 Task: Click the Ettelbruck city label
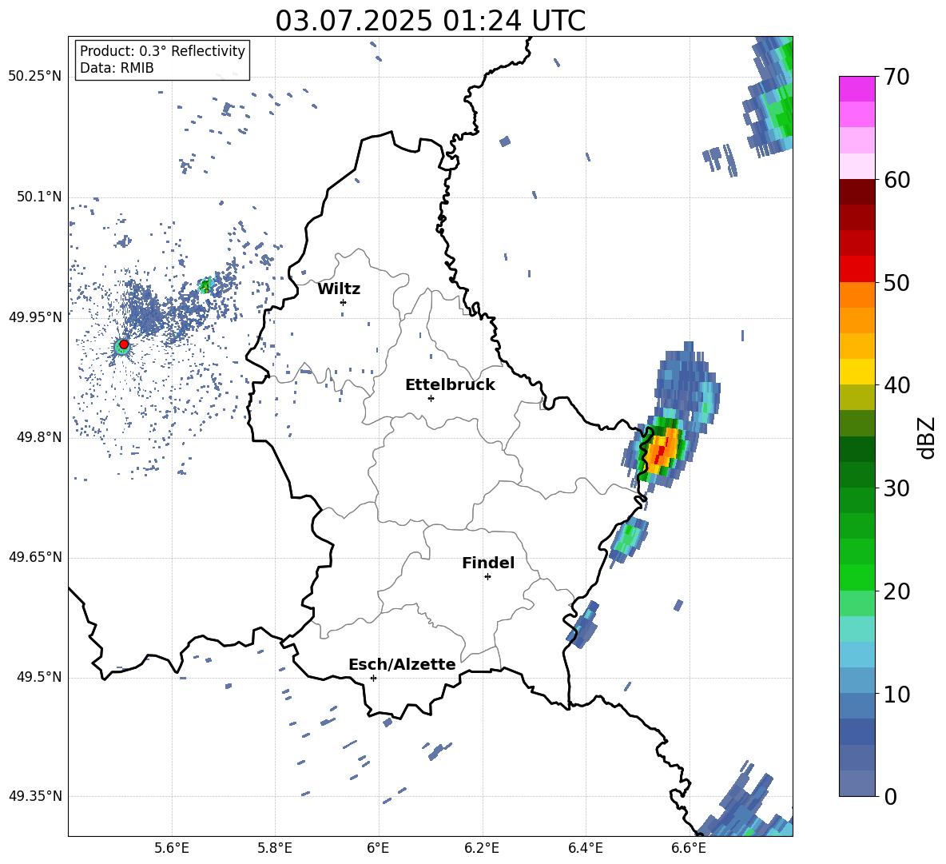[x=450, y=385]
